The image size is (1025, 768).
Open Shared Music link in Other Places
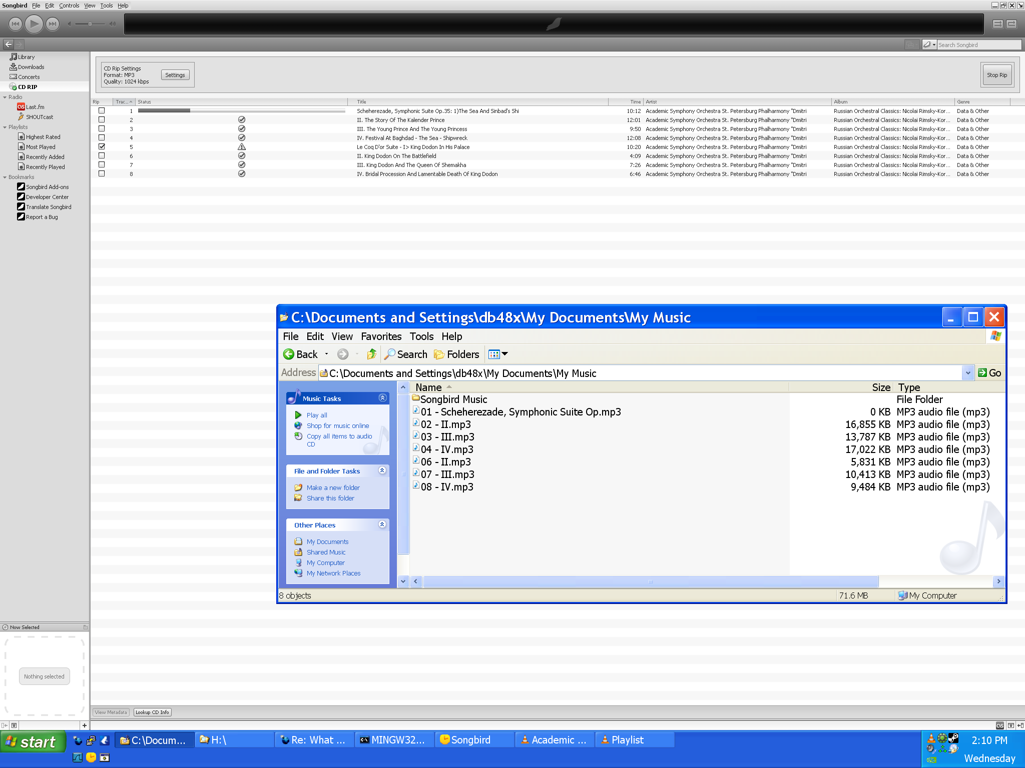click(x=326, y=552)
